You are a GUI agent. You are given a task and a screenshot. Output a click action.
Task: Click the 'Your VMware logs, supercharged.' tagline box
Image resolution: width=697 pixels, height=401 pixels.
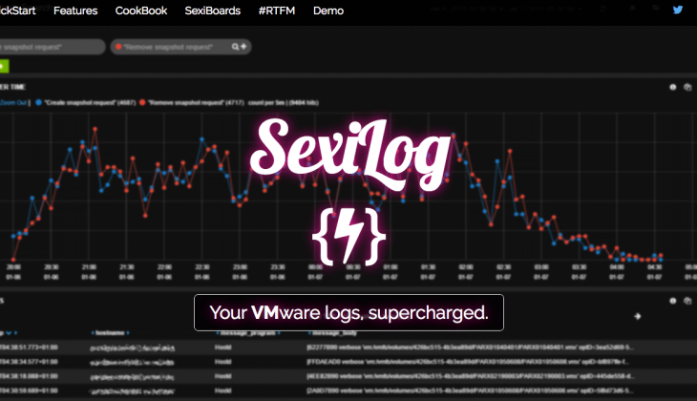pyautogui.click(x=348, y=312)
